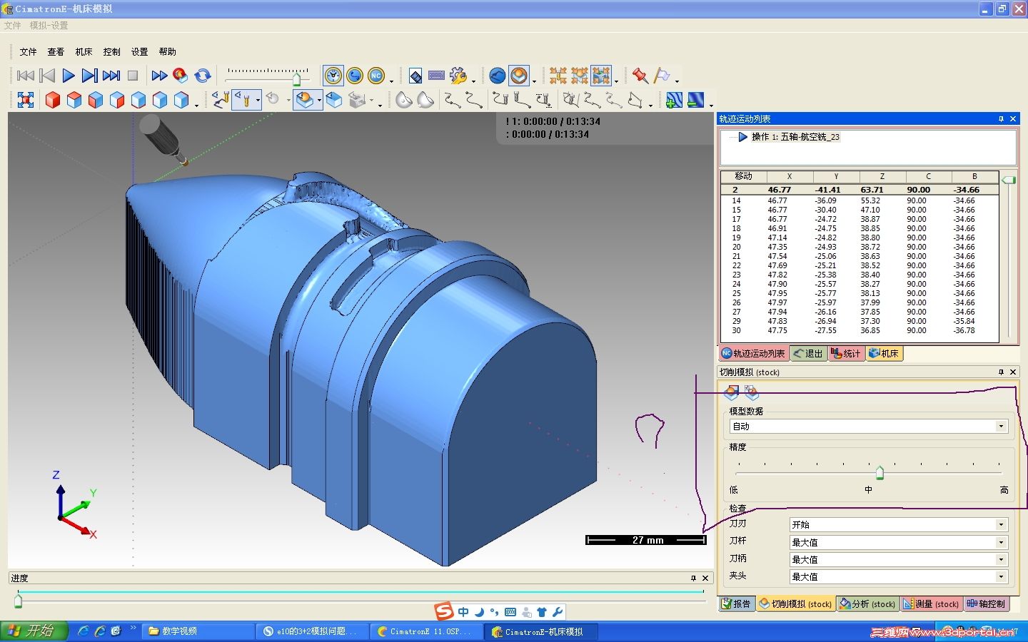Toggle the orange-and-blue stock cutting button
Viewport: 1028px width, 642px height.
coord(304,100)
